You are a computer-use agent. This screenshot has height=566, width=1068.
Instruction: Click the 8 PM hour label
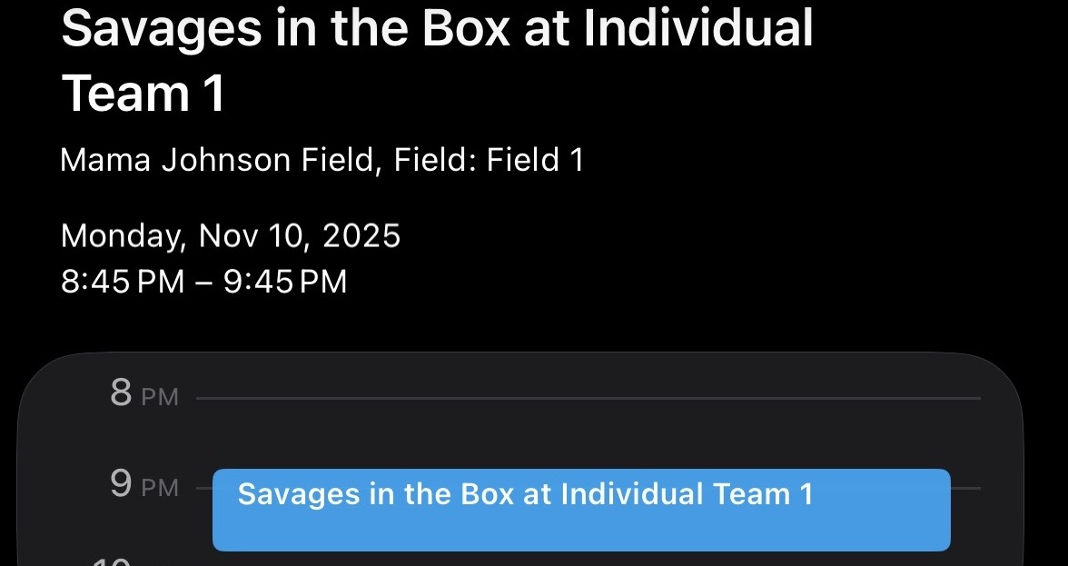[x=143, y=396]
